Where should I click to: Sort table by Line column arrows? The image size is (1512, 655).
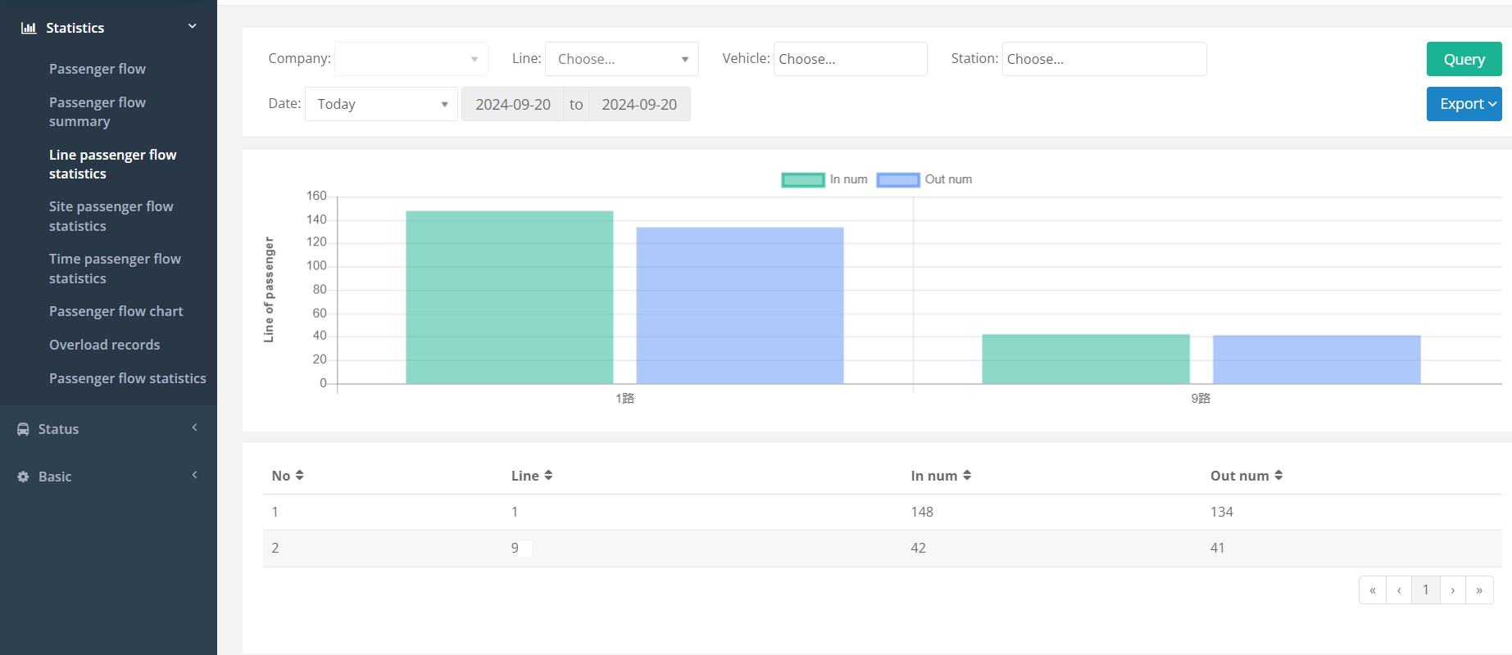pos(548,476)
